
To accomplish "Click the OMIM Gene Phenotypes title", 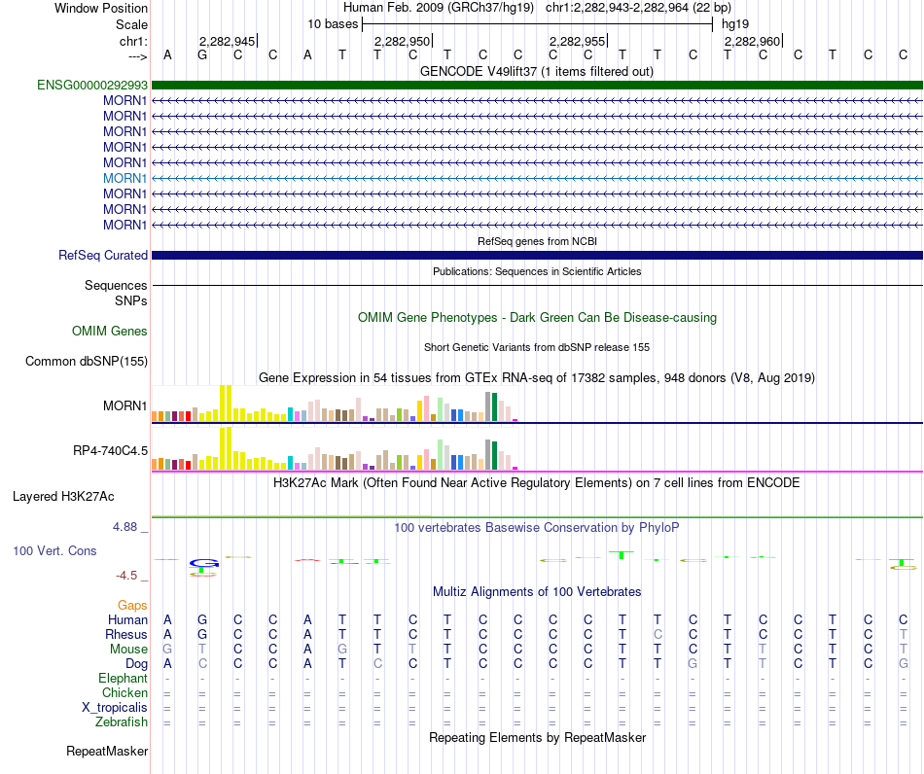I will pos(538,318).
